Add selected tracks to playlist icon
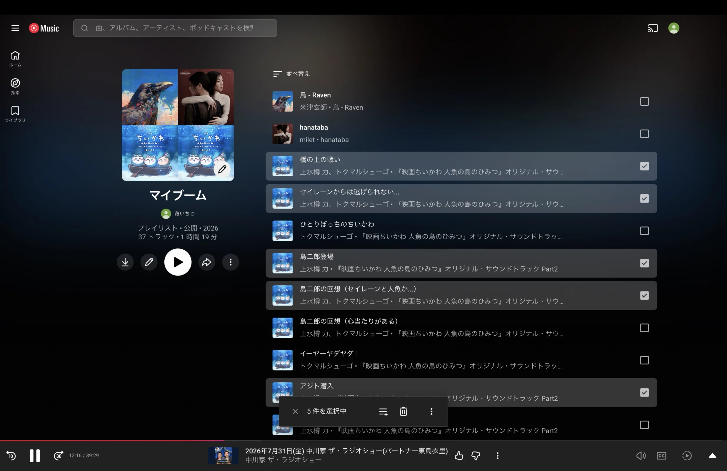The width and height of the screenshot is (727, 471). 383,412
